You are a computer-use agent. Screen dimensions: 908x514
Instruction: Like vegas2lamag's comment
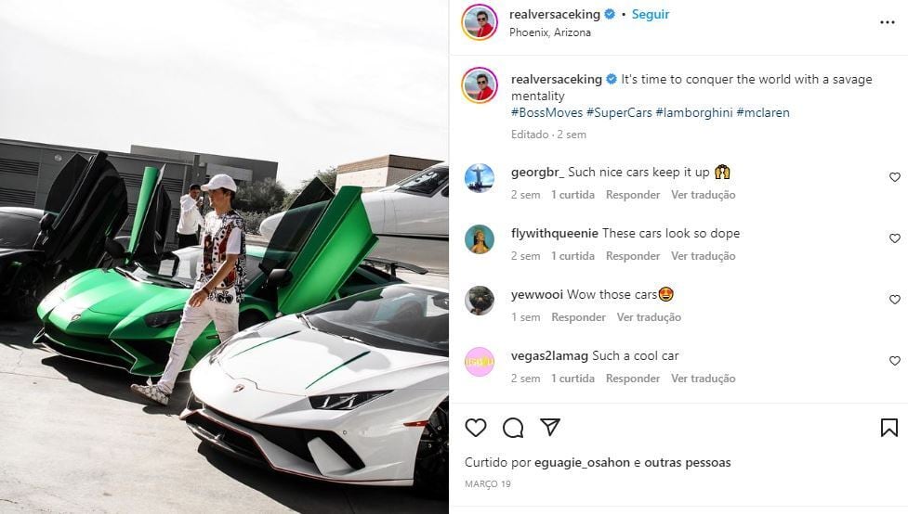point(894,361)
